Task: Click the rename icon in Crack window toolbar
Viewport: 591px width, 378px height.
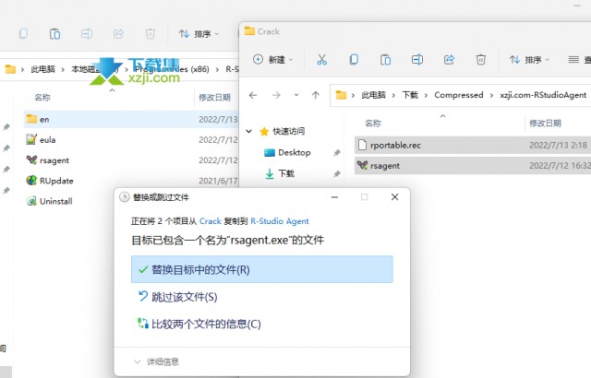Action: coord(417,59)
